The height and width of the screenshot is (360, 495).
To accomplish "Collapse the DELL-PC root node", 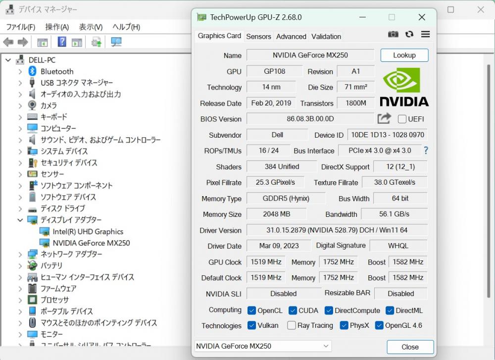I will [x=8, y=60].
